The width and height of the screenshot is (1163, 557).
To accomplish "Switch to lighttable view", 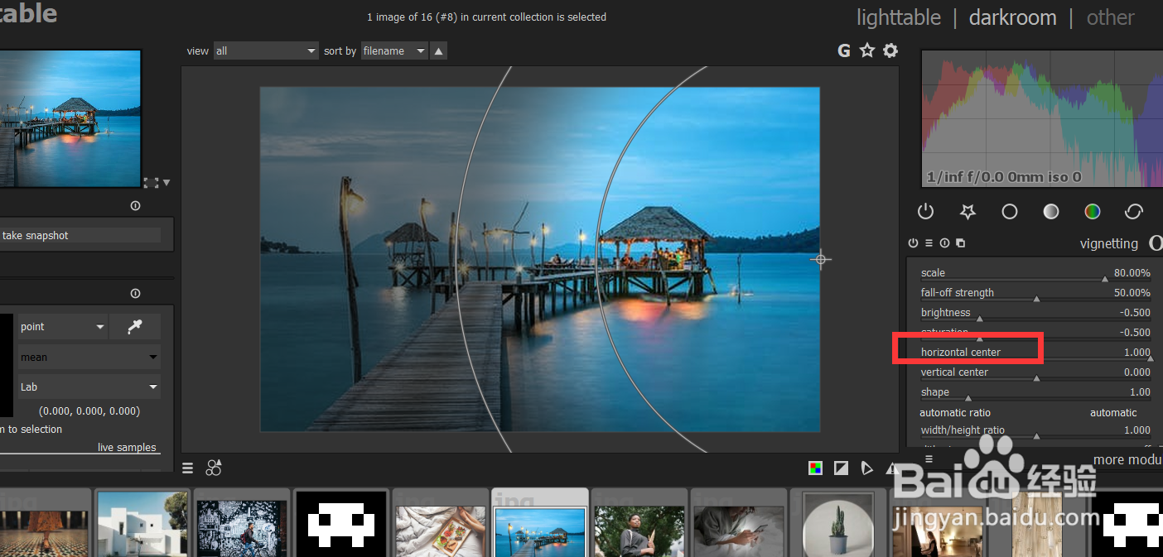I will click(x=899, y=17).
